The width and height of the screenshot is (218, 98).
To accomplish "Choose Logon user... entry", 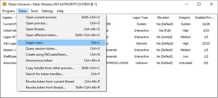I will tap(62, 43).
